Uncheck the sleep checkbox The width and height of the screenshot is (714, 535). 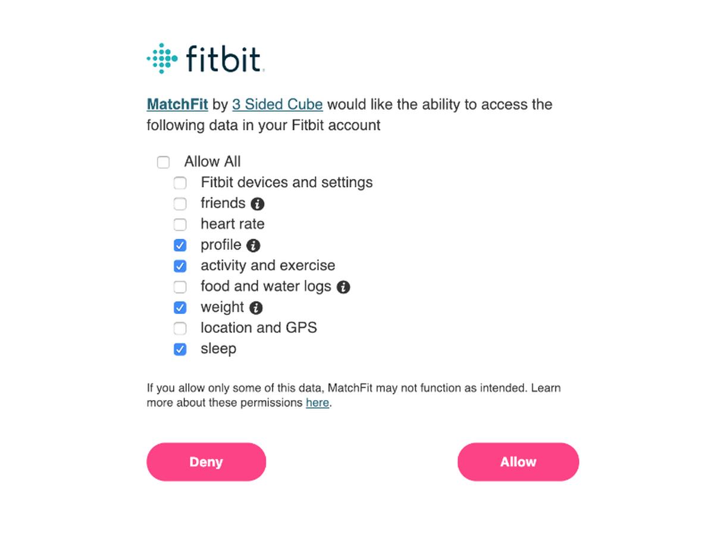[180, 350]
